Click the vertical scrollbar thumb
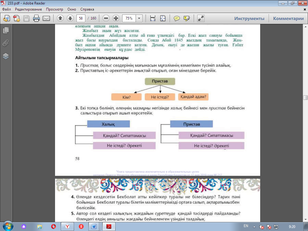The image size is (308, 231). (305, 98)
